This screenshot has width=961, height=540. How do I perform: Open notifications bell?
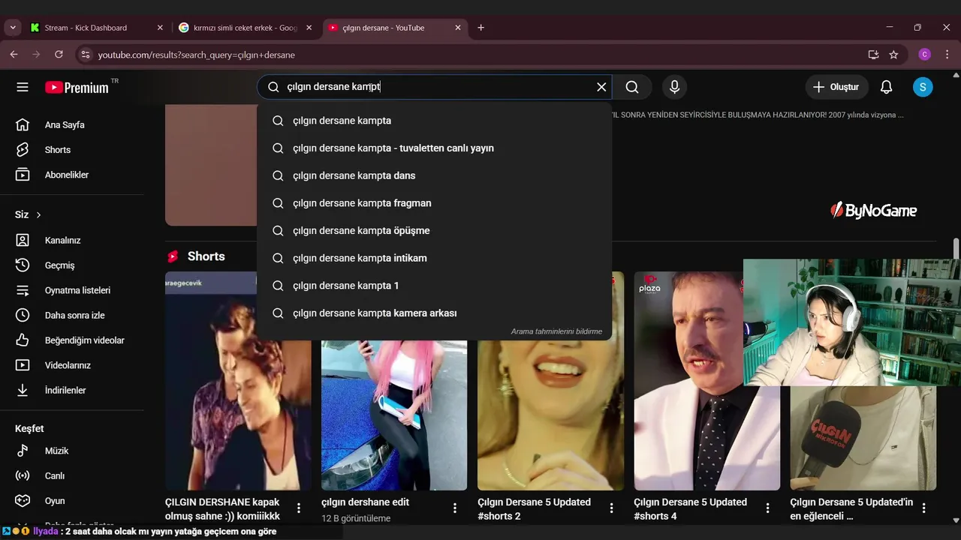tap(886, 87)
